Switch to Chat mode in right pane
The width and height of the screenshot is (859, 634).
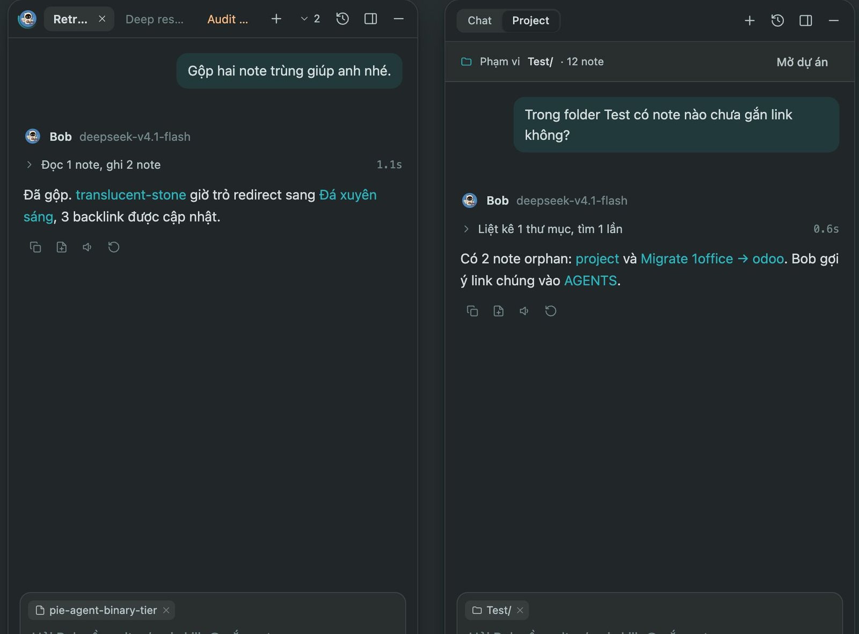click(x=479, y=20)
